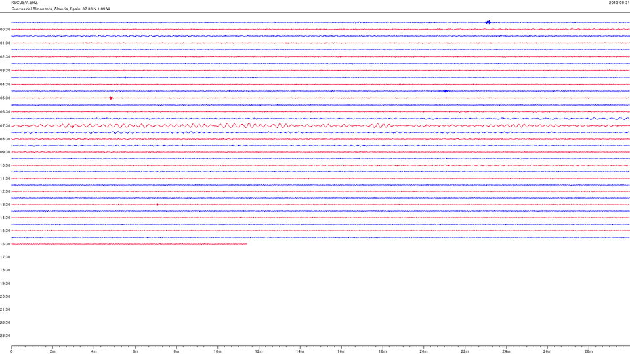The height and width of the screenshot is (354, 630).
Task: Click the 12m axis tick label
Action: pyautogui.click(x=259, y=351)
